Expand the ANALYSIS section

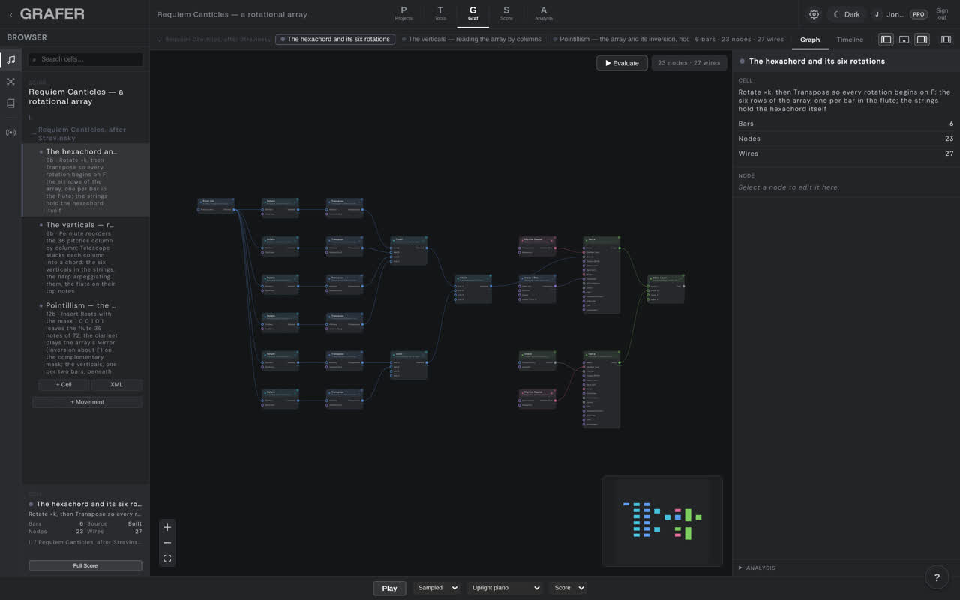[757, 568]
